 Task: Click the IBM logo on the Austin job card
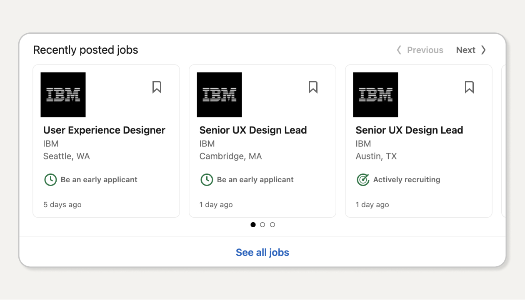[x=375, y=95]
